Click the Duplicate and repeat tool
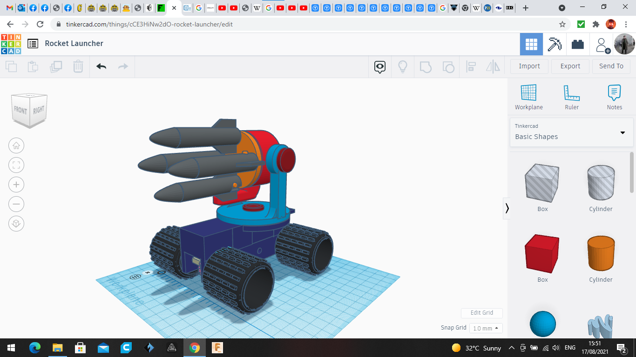636x357 pixels. pyautogui.click(x=56, y=66)
